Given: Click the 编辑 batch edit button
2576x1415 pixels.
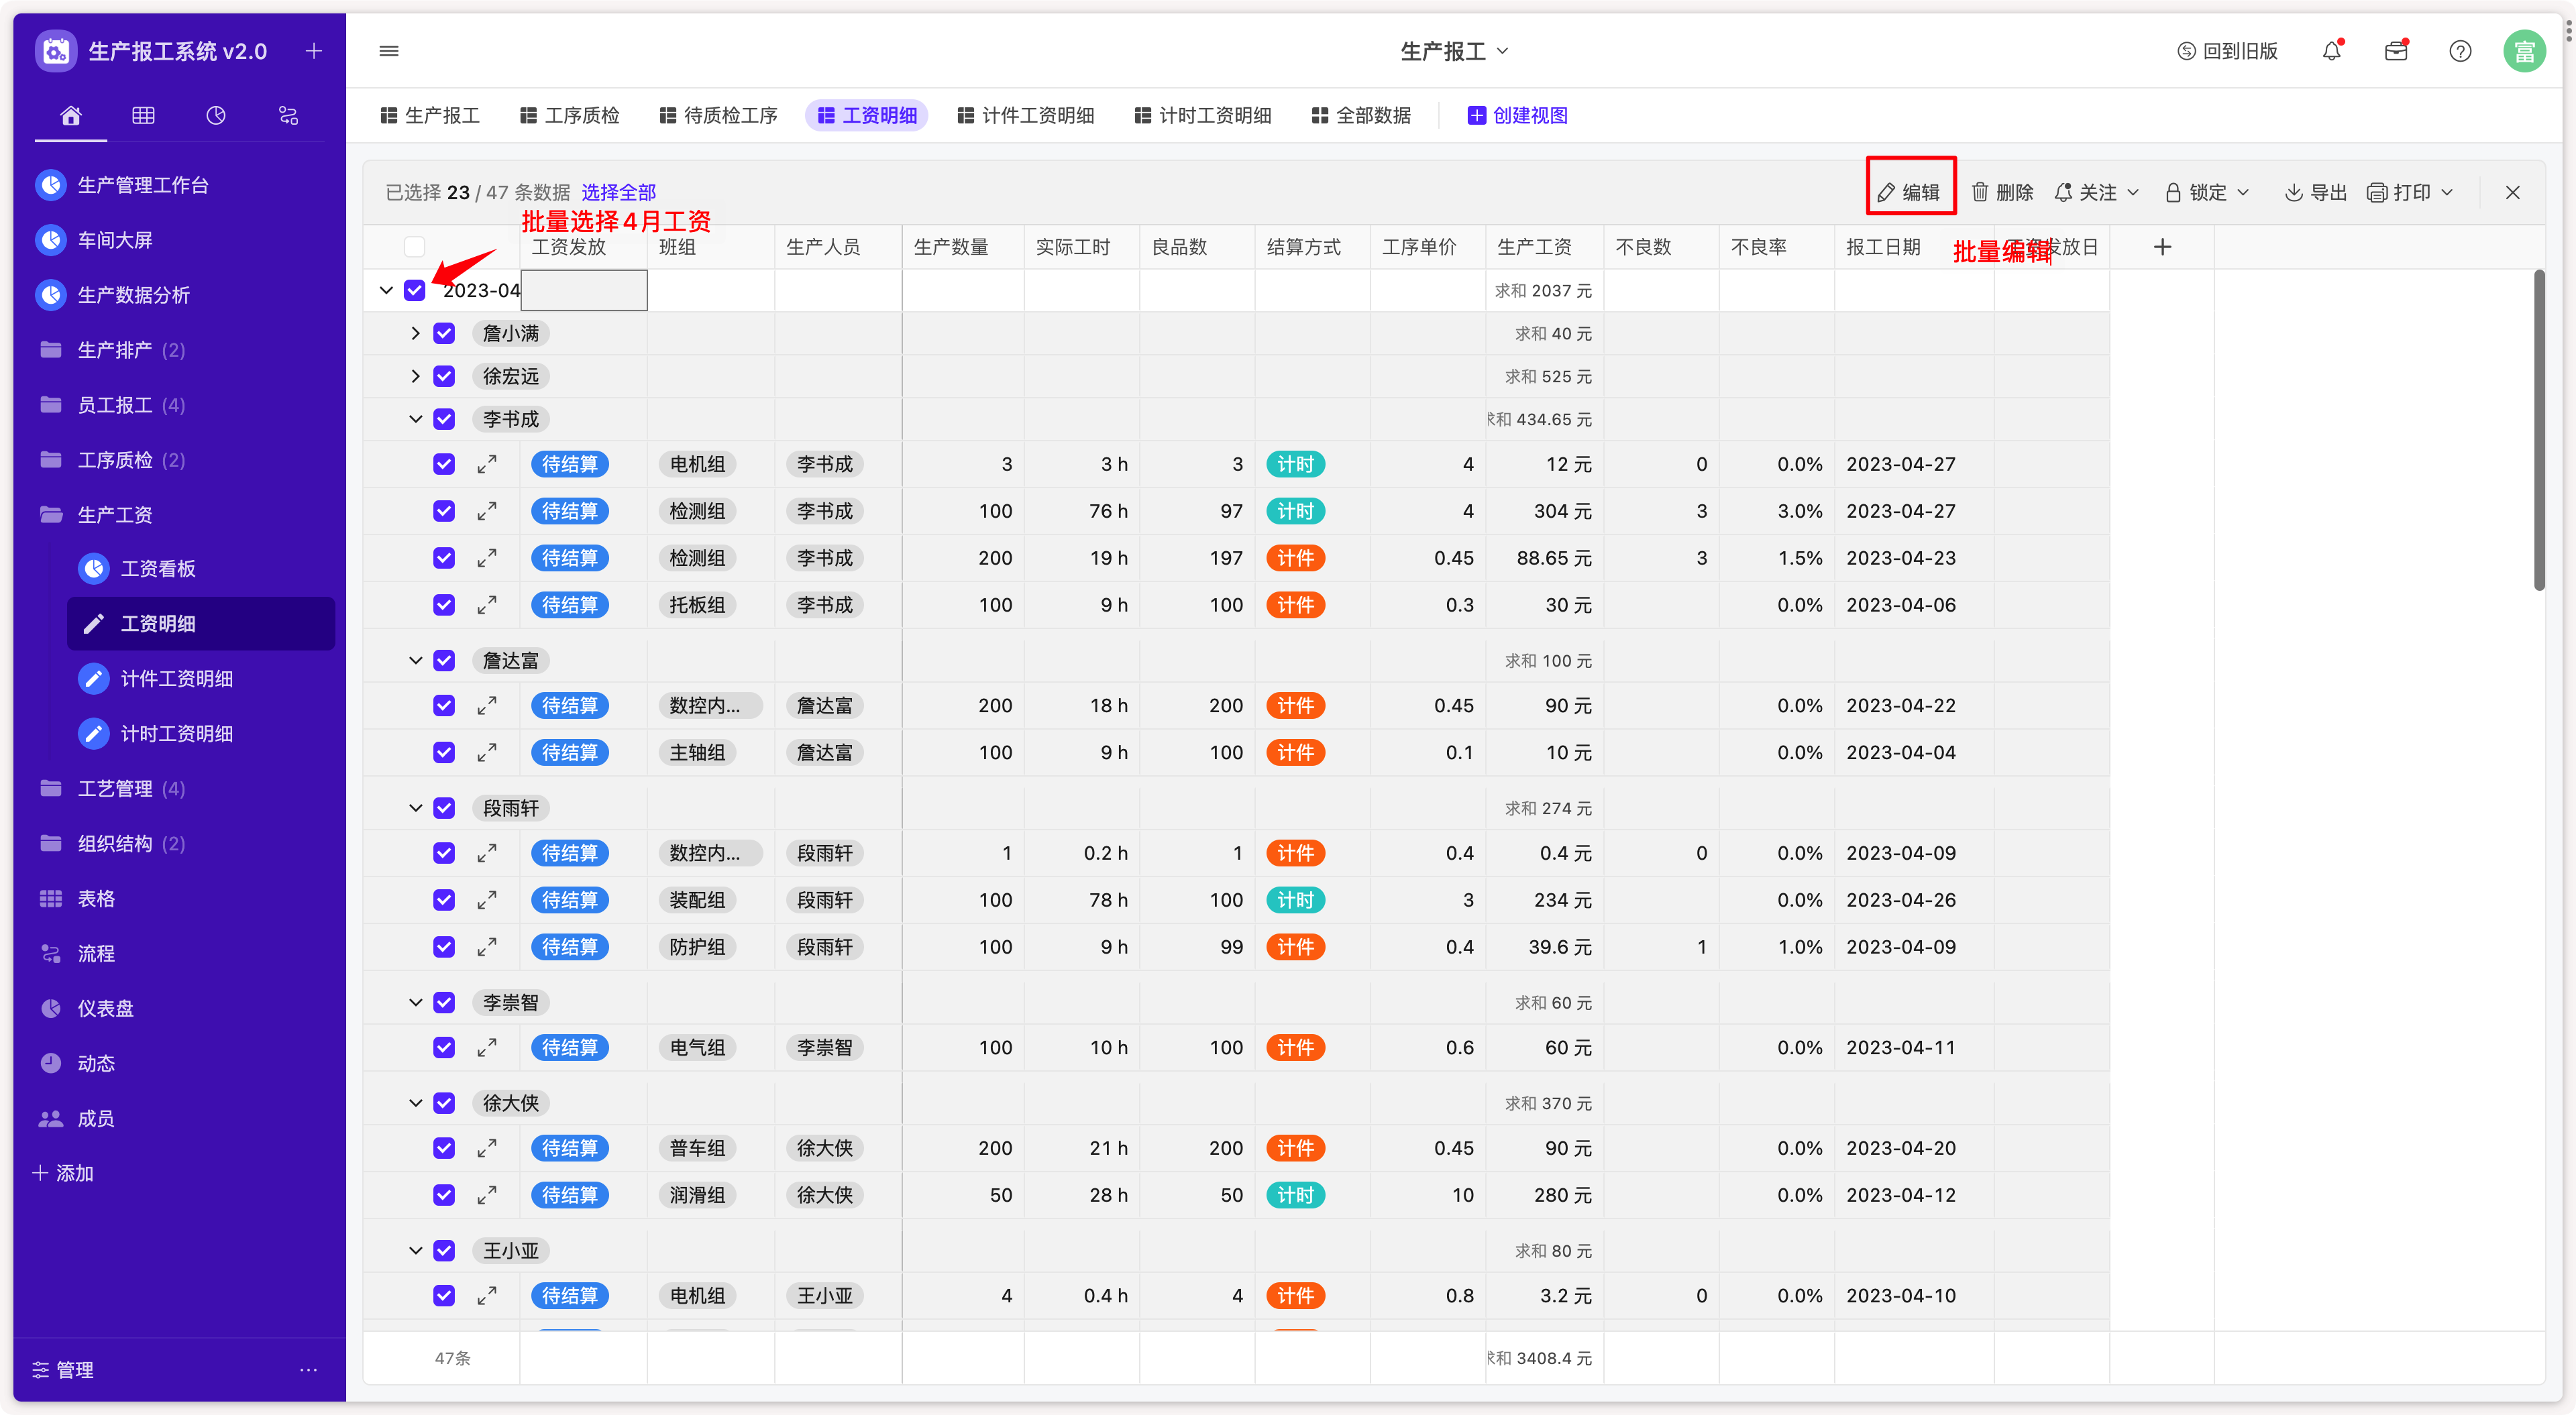Looking at the screenshot, I should click(1909, 192).
